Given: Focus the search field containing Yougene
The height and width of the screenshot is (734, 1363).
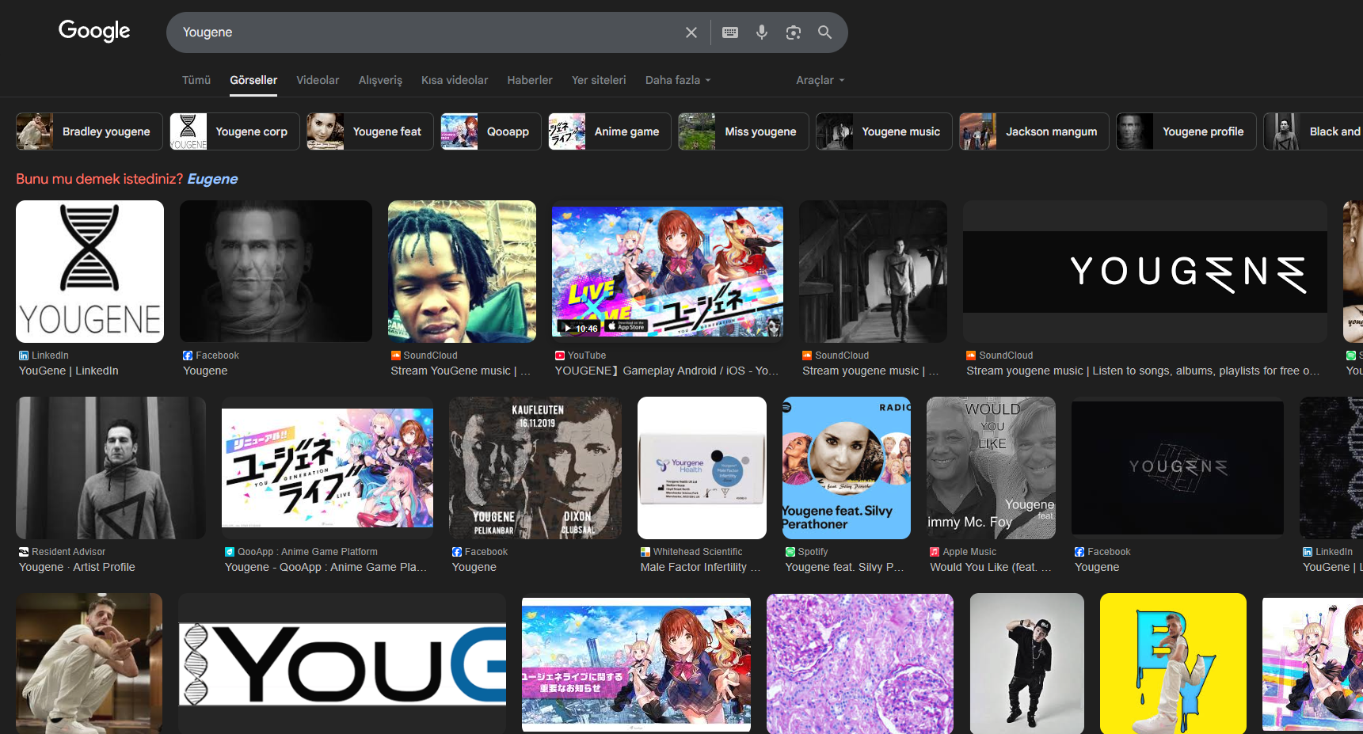Looking at the screenshot, I should [x=428, y=32].
